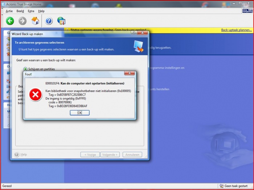Click the Back-uptaak plannen... link
254x190 pixels.
(237, 30)
